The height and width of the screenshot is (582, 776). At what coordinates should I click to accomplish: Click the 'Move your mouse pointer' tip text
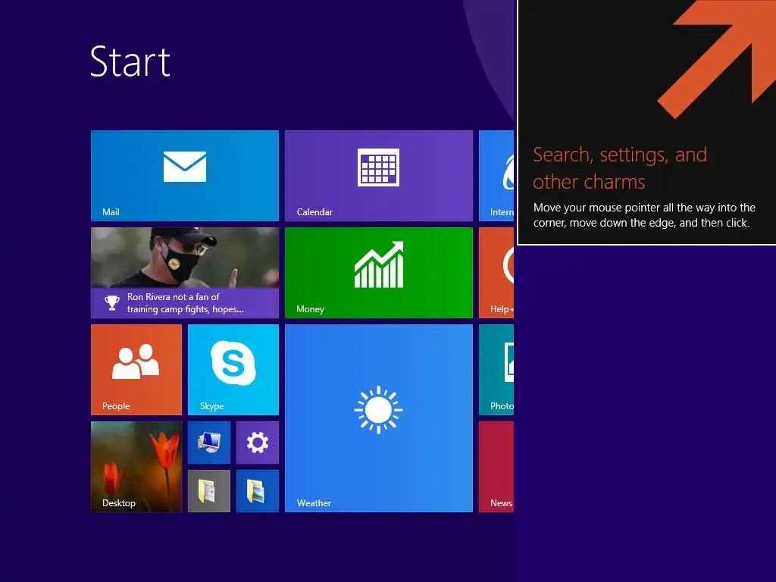click(644, 215)
